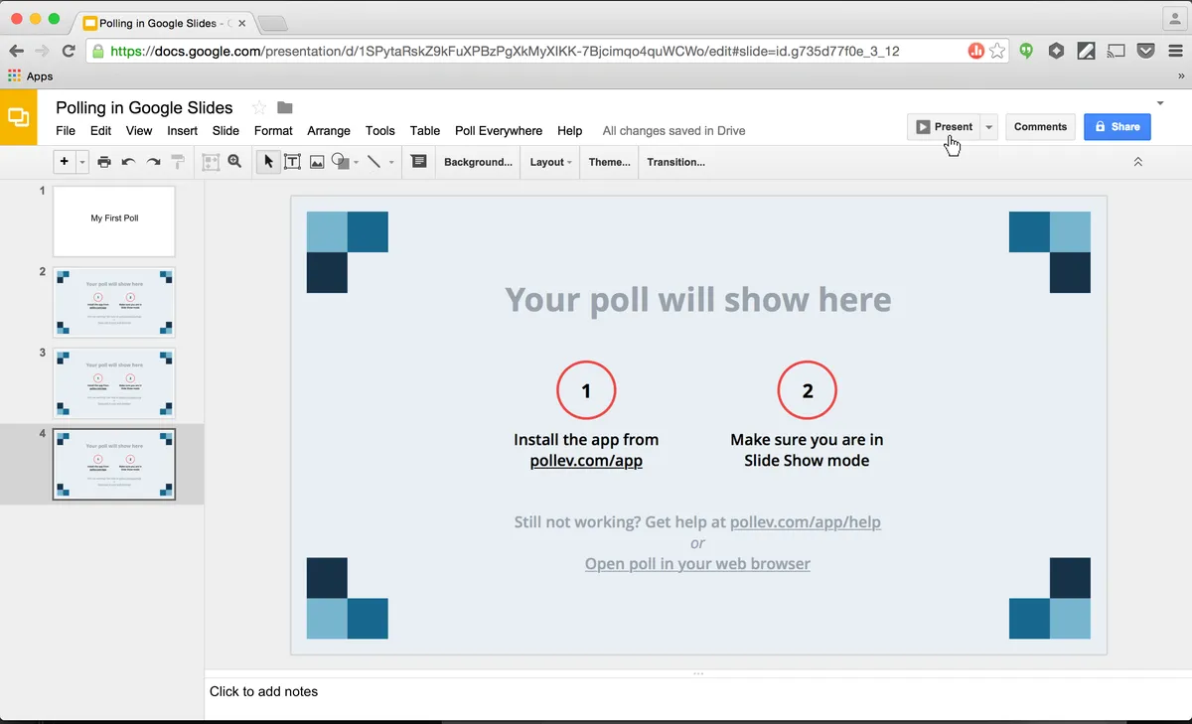Open the Slide menu
This screenshot has height=724, width=1192.
(x=225, y=130)
